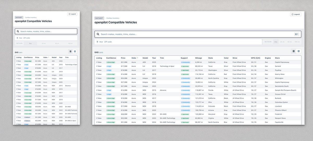
Task: Click the 'Columbus Easton' store cell
Action: pos(282,102)
